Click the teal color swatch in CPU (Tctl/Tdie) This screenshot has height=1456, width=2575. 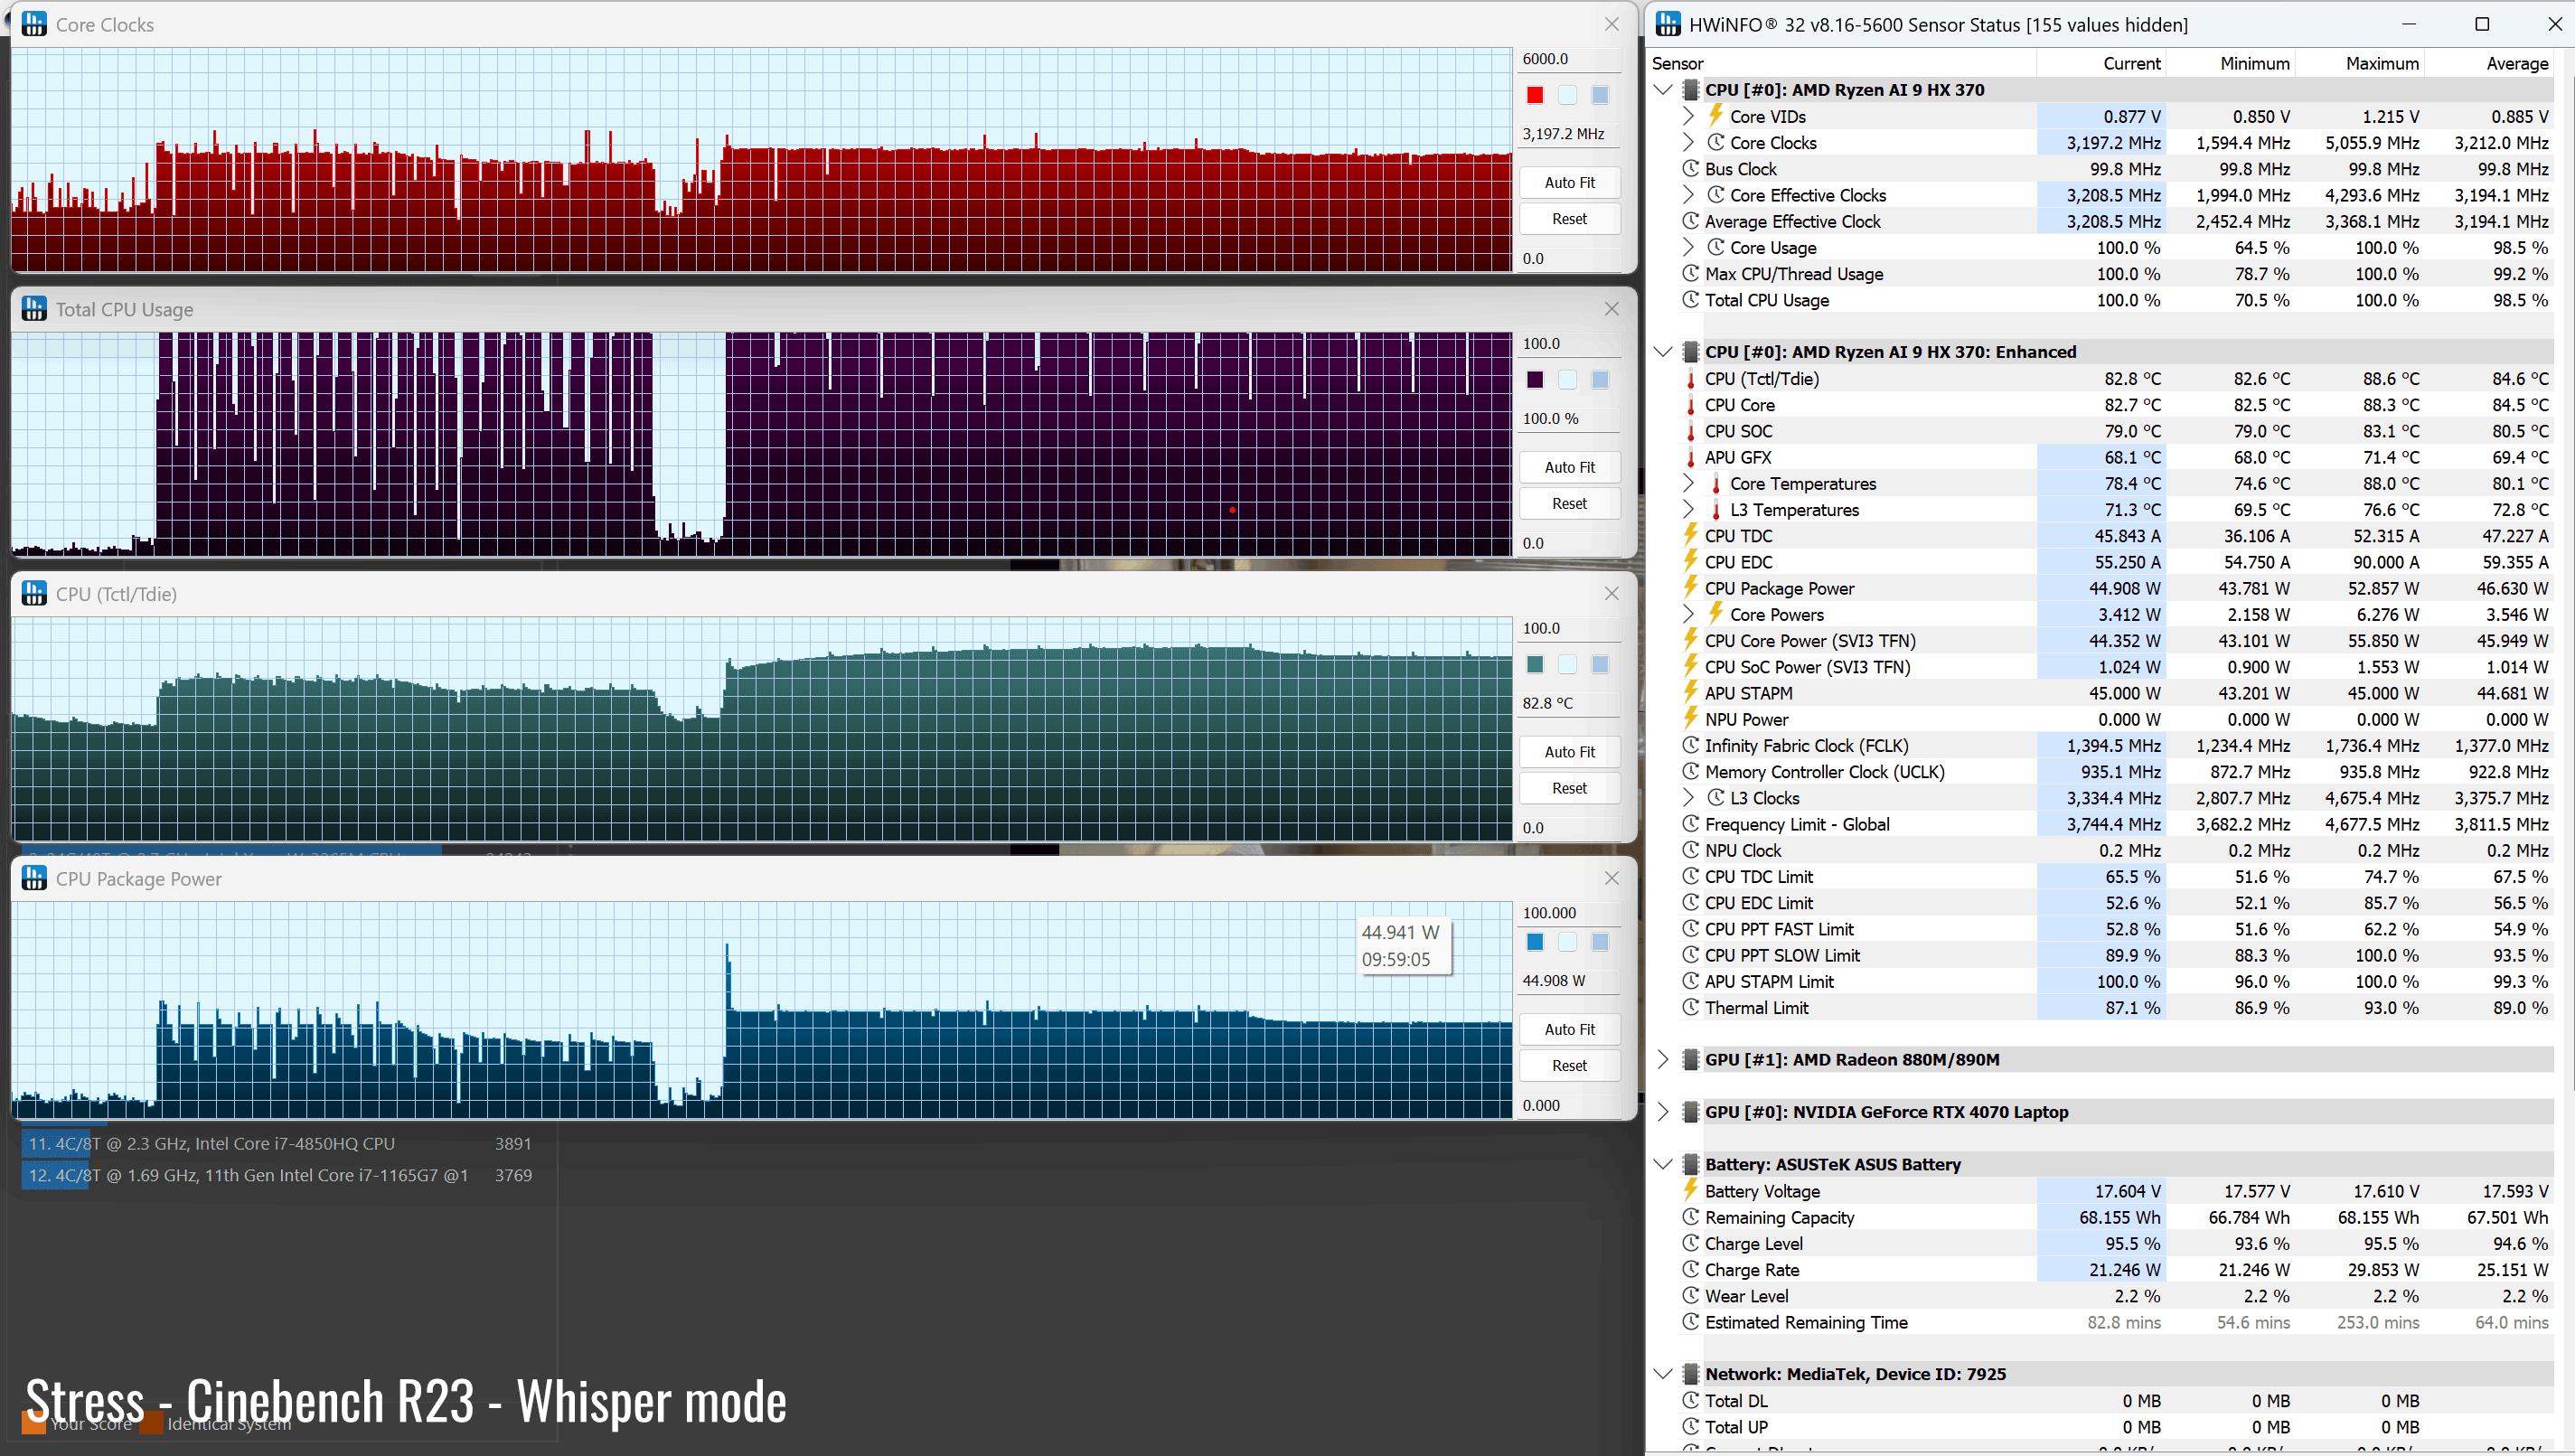pyautogui.click(x=1535, y=665)
